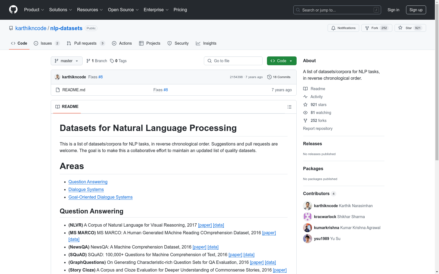Open the Actions tab

click(122, 43)
